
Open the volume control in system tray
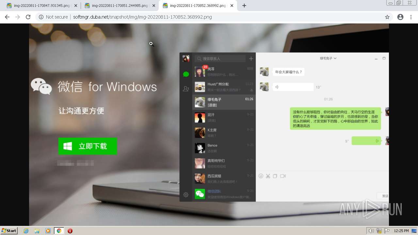click(371, 231)
